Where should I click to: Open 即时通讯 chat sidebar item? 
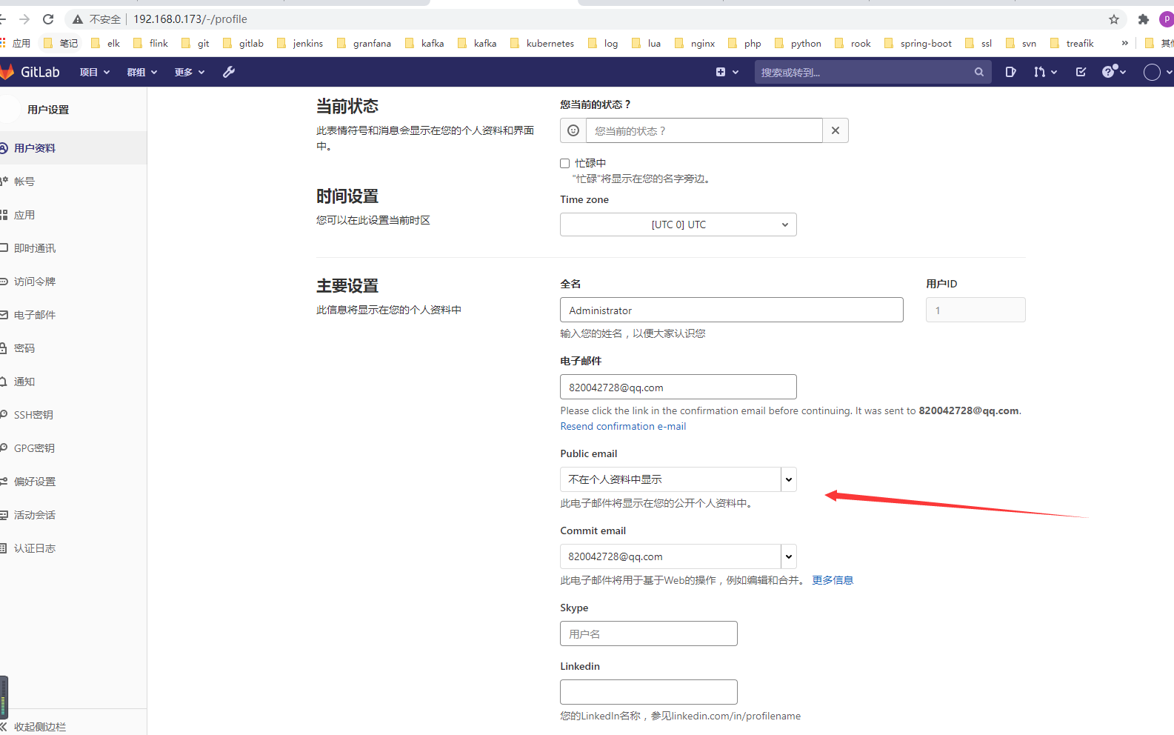73,248
